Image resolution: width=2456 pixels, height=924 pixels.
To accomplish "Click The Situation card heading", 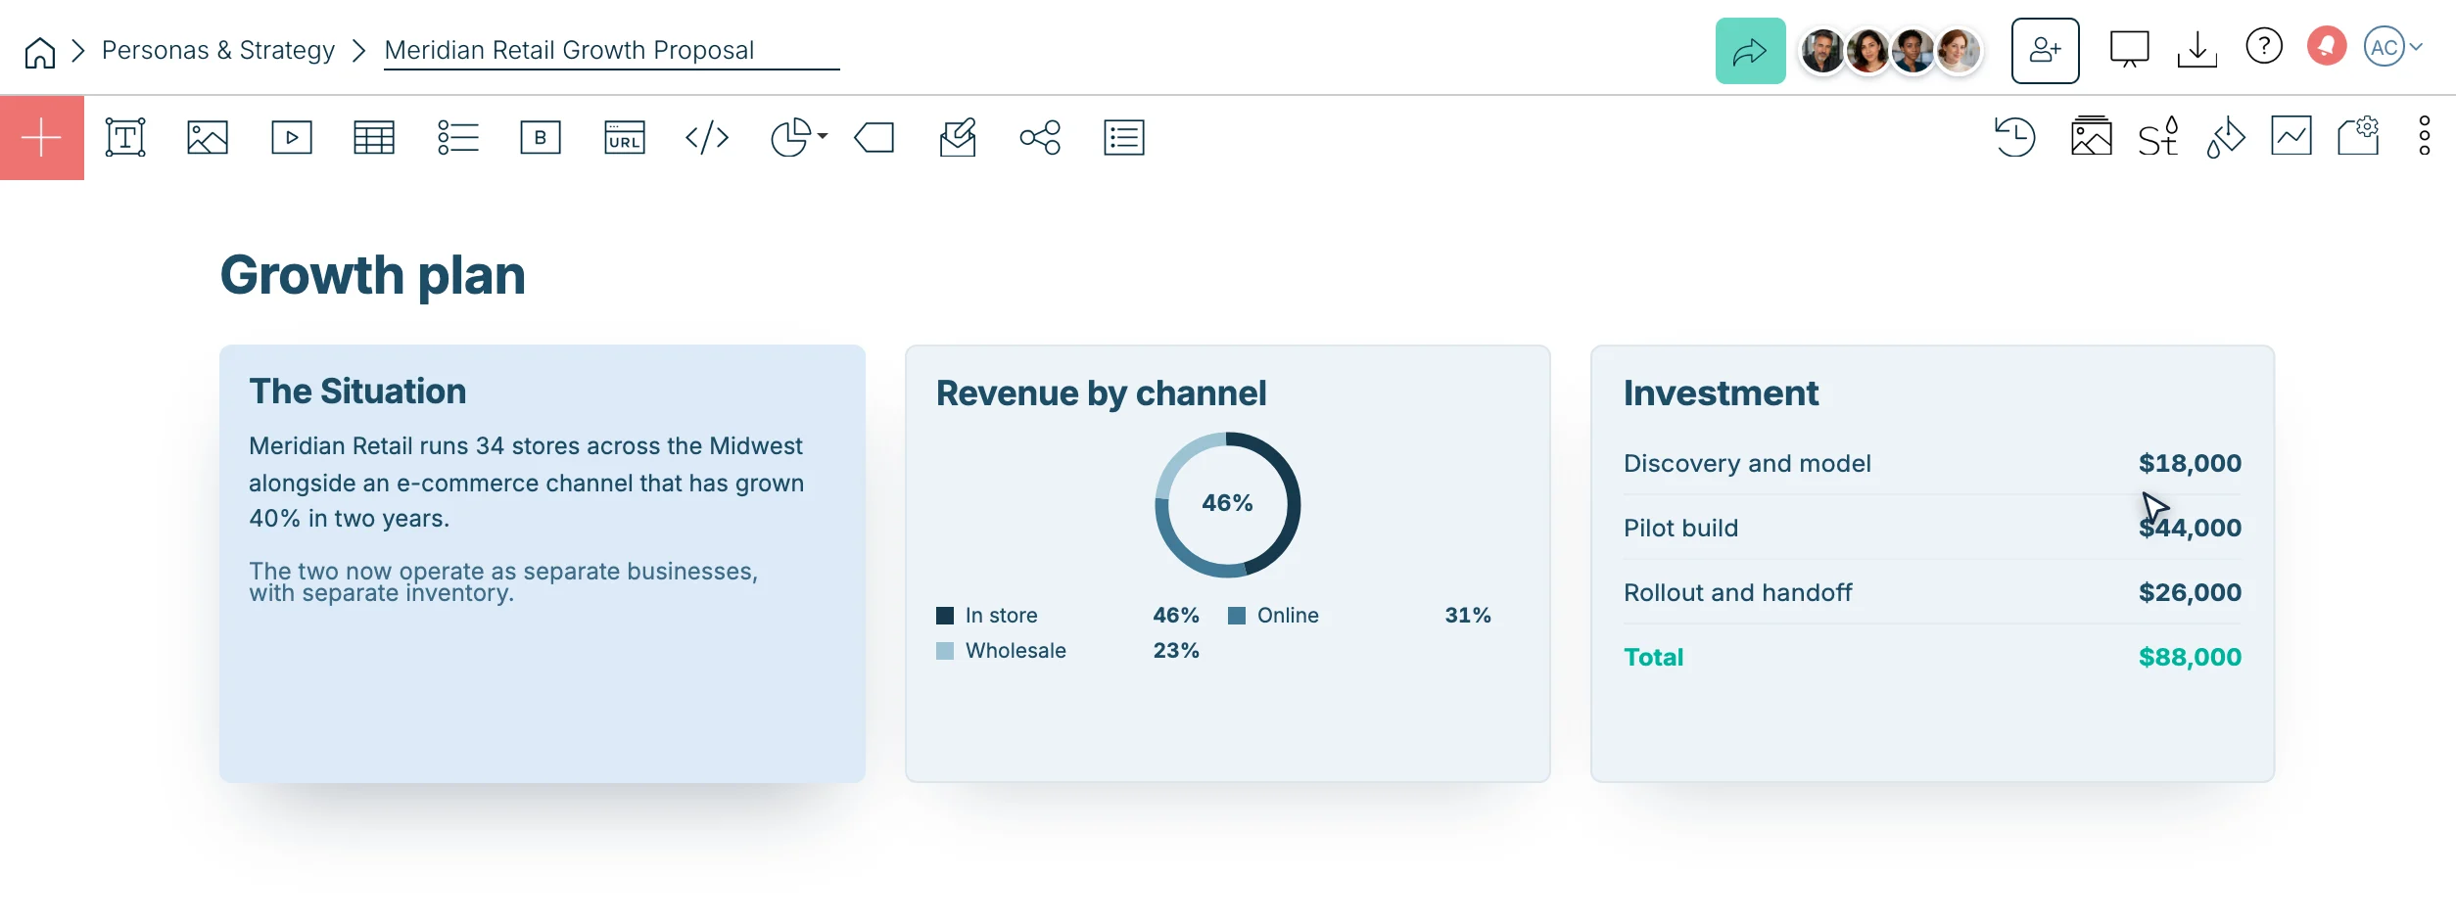I will [x=357, y=392].
